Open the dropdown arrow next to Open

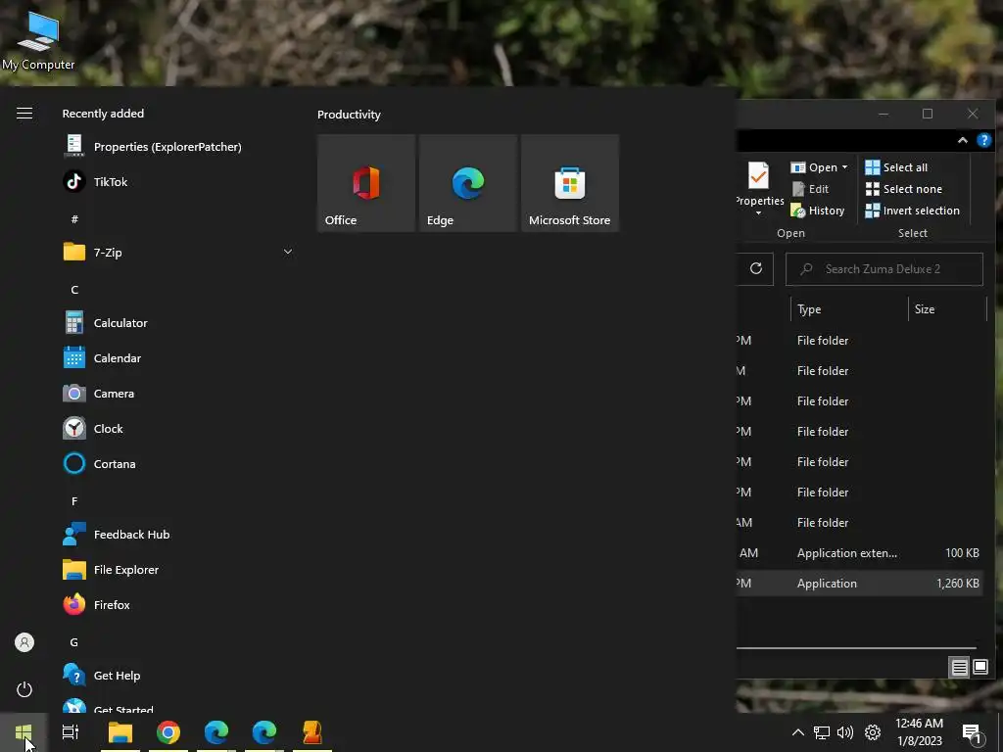click(x=844, y=166)
